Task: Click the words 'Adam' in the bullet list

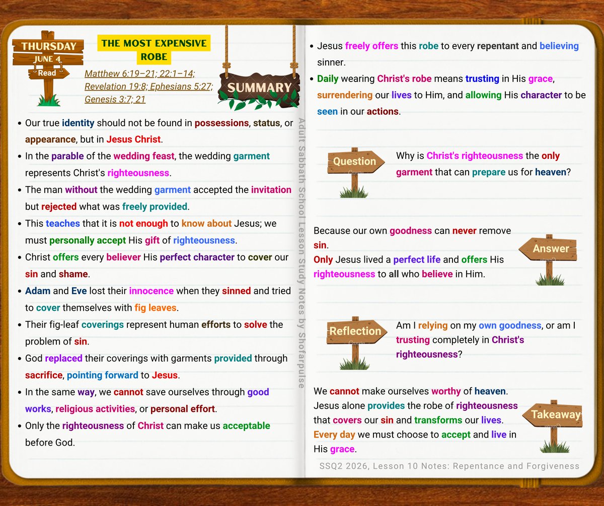Action: tap(38, 291)
